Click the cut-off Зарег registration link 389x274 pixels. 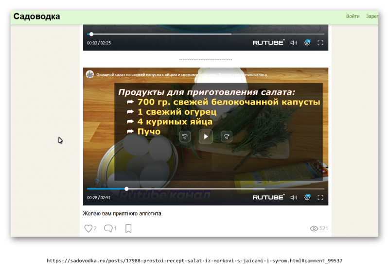coord(372,17)
